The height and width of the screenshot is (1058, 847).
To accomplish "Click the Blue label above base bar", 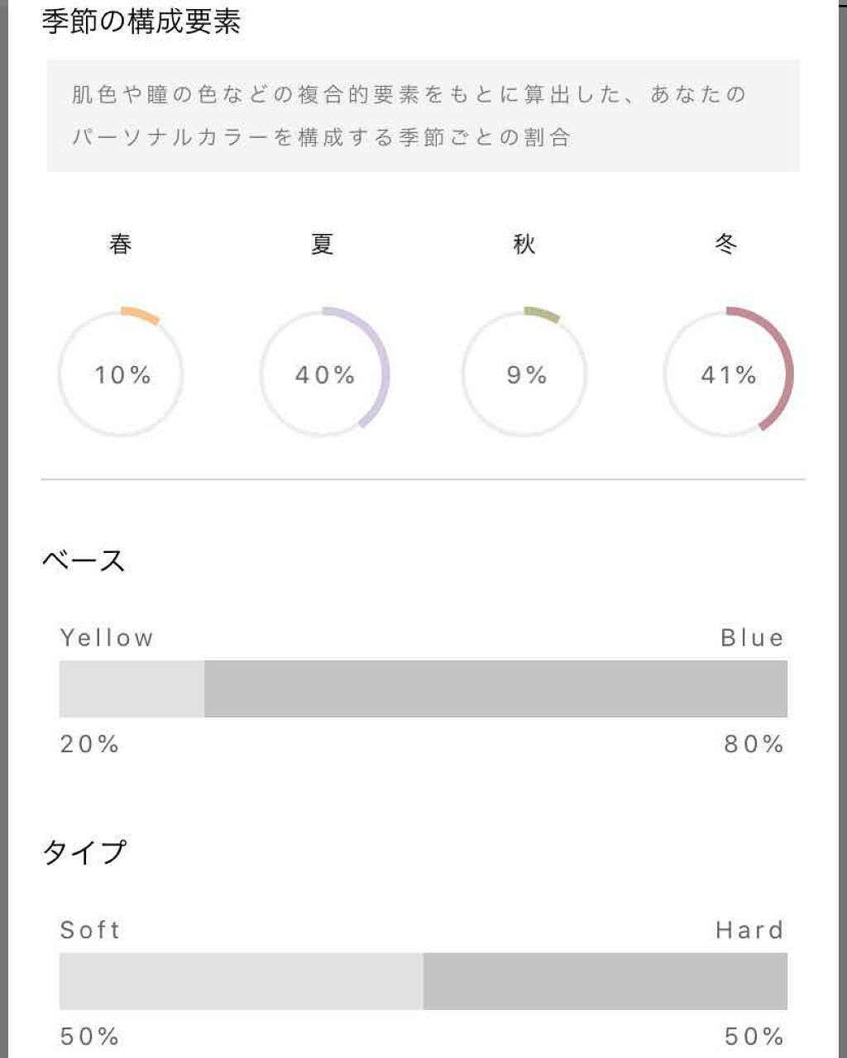I will 752,638.
